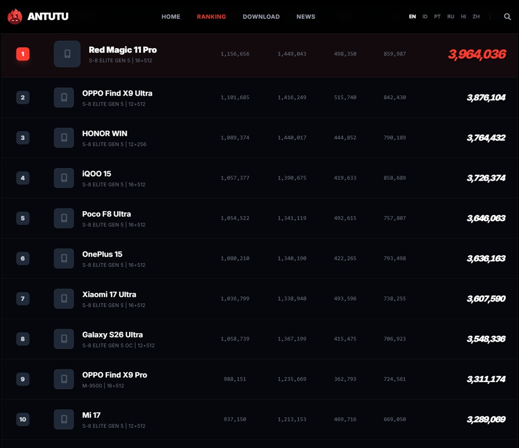The height and width of the screenshot is (448, 519).
Task: Open the OPPO Find X9 Ultra name link
Action: click(x=117, y=93)
